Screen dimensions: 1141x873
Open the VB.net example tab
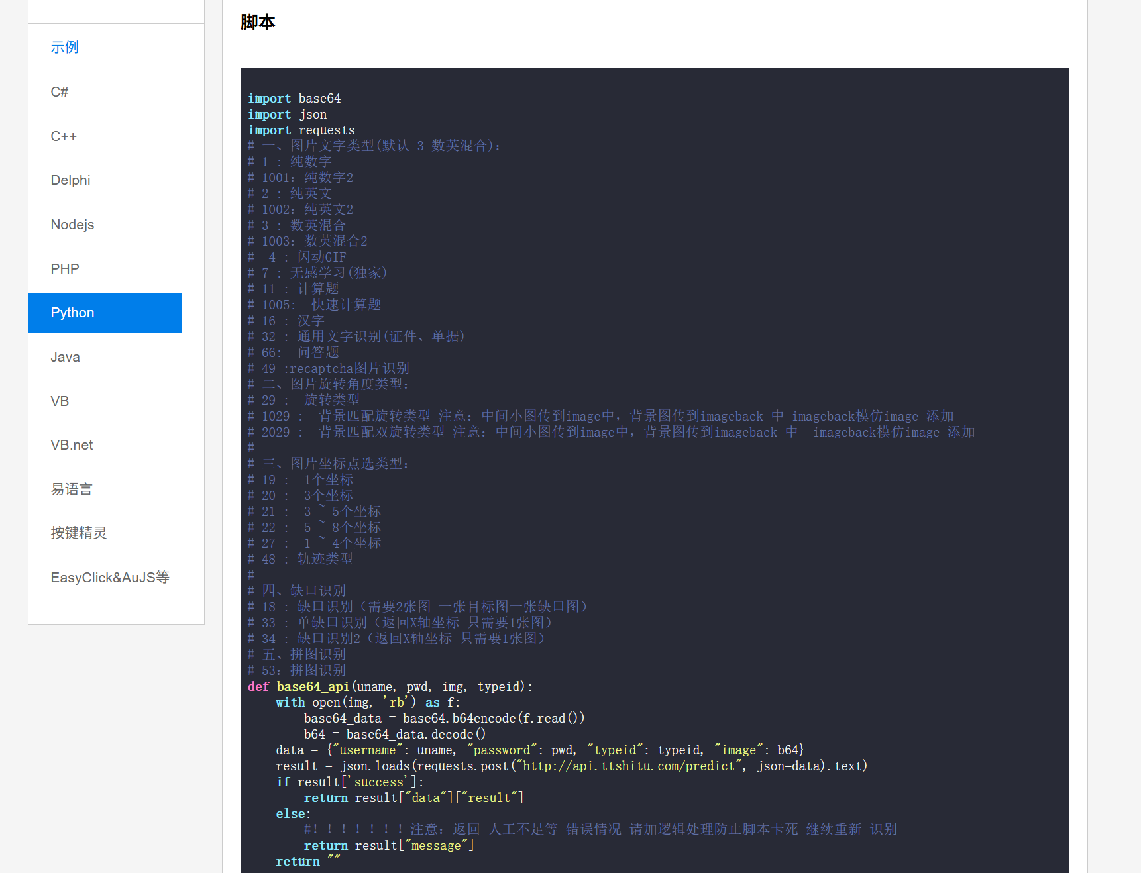pyautogui.click(x=72, y=445)
